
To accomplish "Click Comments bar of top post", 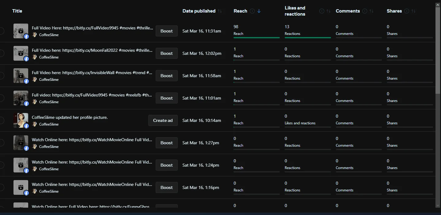I will point(359,38).
